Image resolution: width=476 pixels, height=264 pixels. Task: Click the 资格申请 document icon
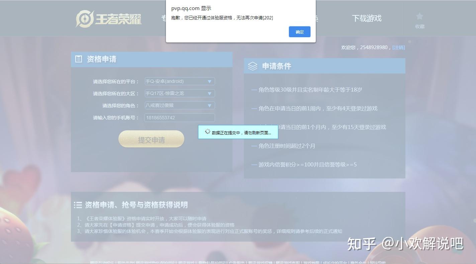(79, 59)
